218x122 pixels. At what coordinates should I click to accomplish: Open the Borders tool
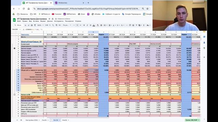point(101,25)
